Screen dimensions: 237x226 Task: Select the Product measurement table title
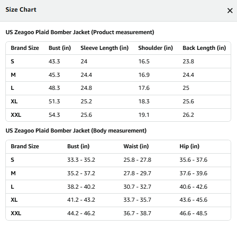pos(80,32)
